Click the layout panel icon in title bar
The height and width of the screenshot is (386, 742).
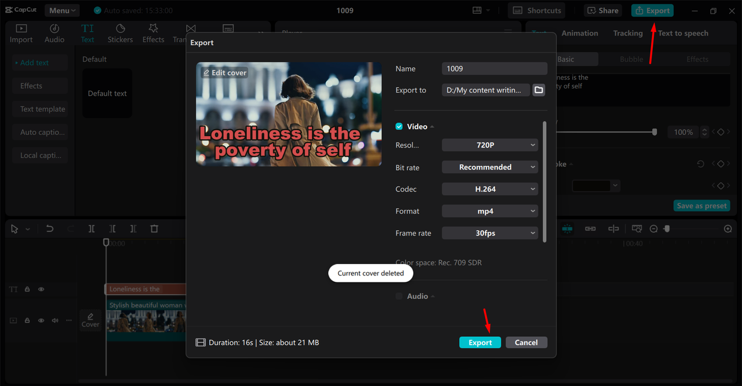tap(477, 10)
